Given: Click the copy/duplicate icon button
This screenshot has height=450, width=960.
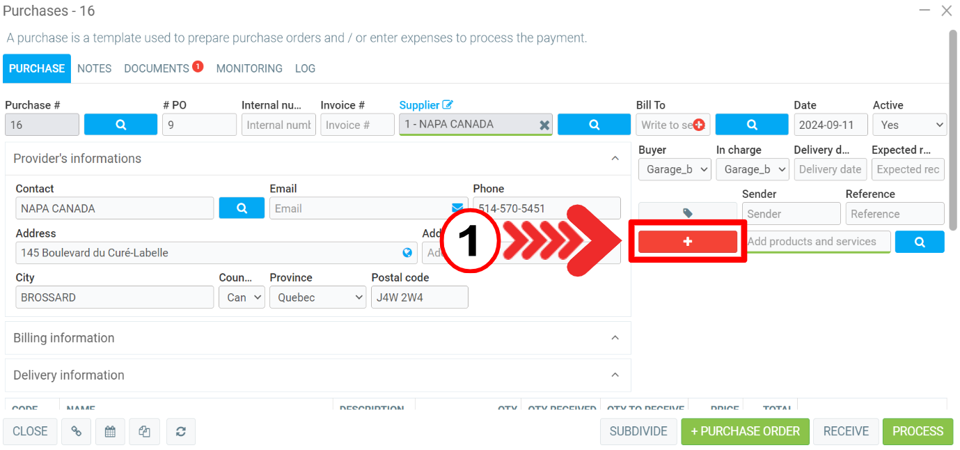Looking at the screenshot, I should pos(145,431).
